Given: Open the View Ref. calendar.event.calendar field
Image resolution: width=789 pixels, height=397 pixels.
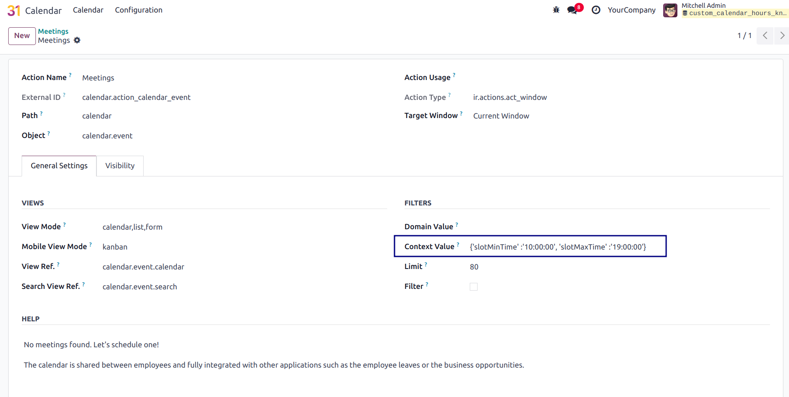Looking at the screenshot, I should (143, 267).
